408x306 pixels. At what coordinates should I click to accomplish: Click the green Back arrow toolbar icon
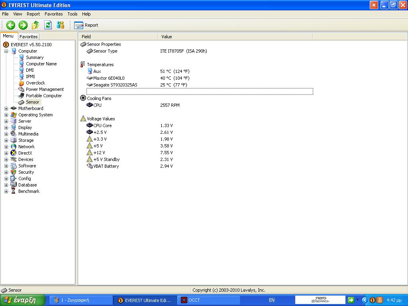pyautogui.click(x=11, y=25)
